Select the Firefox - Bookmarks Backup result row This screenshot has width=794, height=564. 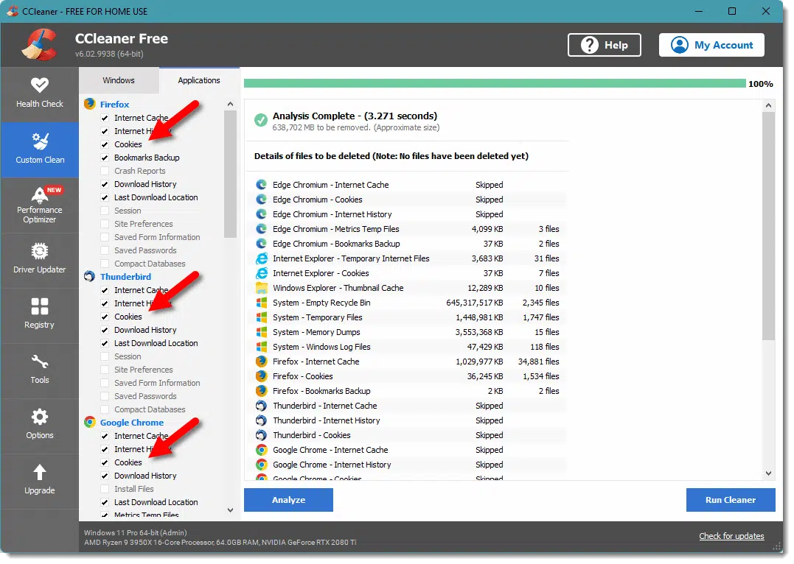[409, 390]
